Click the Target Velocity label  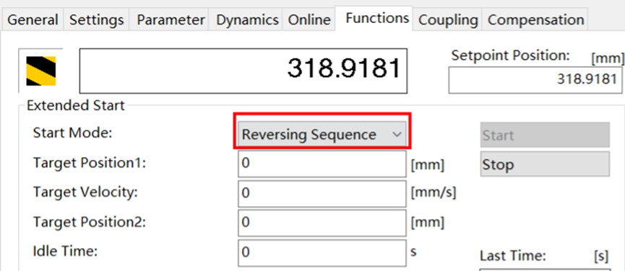click(85, 192)
